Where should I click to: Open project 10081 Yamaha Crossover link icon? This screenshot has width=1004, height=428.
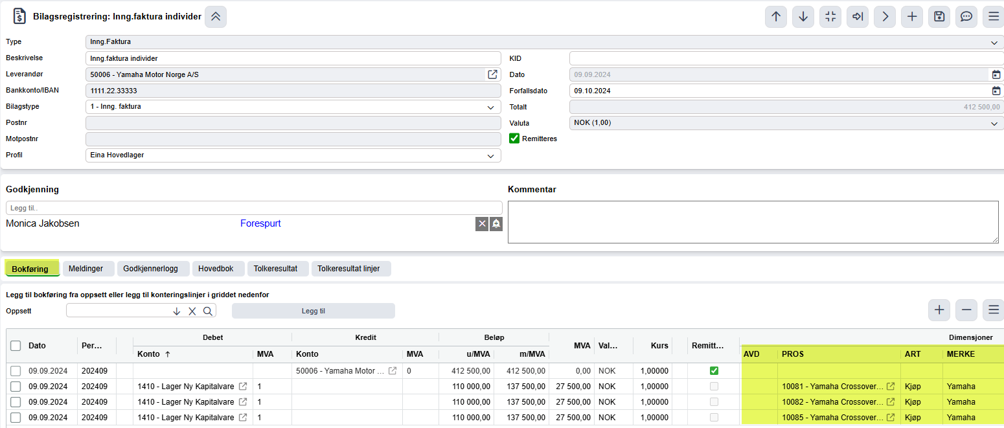pos(891,387)
